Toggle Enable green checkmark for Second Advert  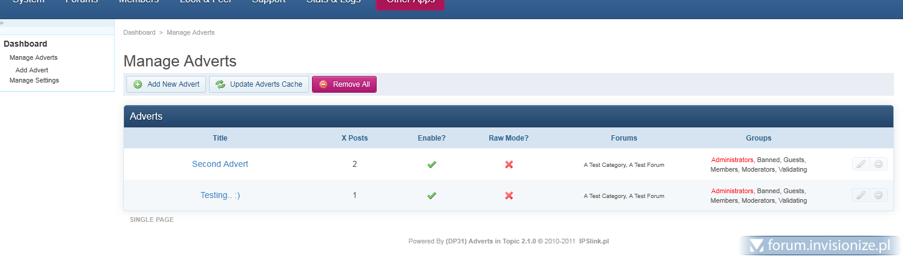pyautogui.click(x=431, y=164)
